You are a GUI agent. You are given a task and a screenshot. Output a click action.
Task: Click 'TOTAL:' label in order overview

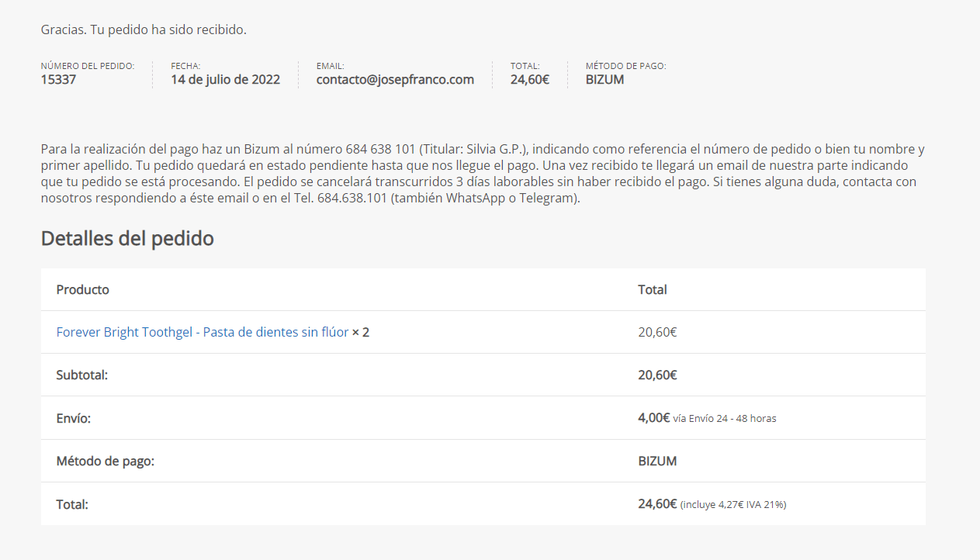[x=525, y=66]
